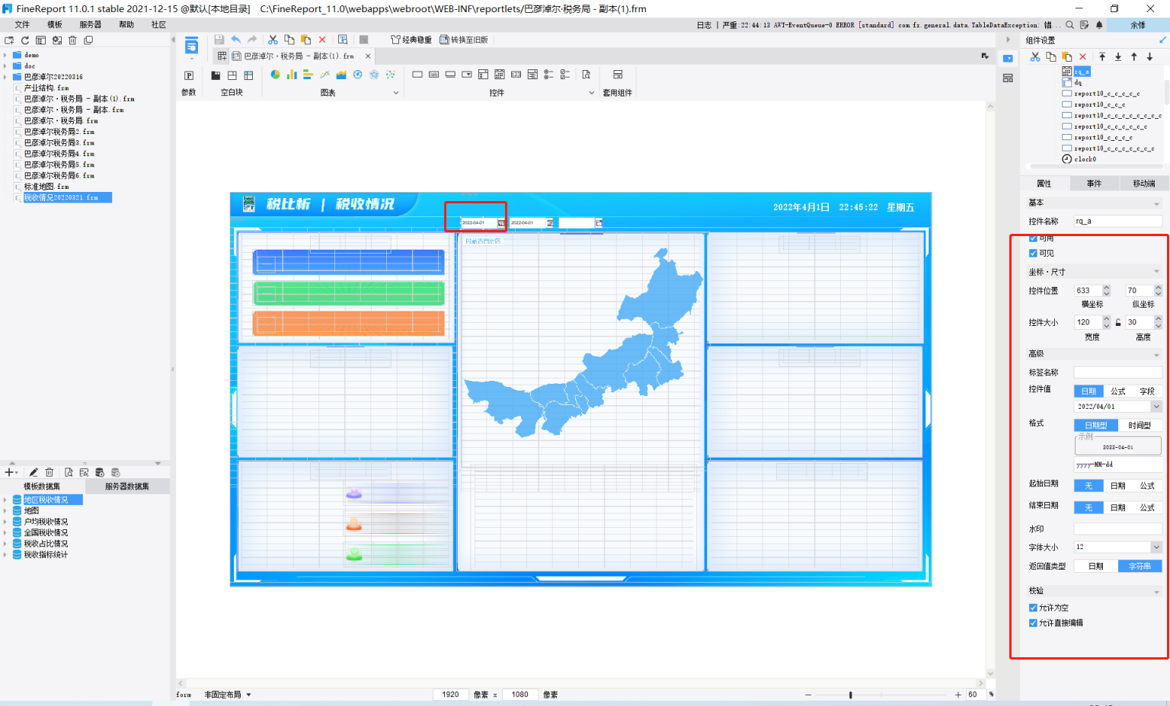Click the 标签名称 input field
Image resolution: width=1170 pixels, height=706 pixels.
click(1118, 372)
